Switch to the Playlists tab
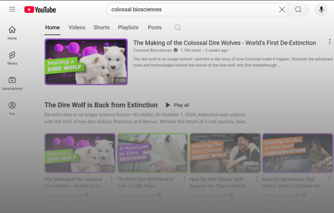The width and height of the screenshot is (334, 213). pos(128,27)
